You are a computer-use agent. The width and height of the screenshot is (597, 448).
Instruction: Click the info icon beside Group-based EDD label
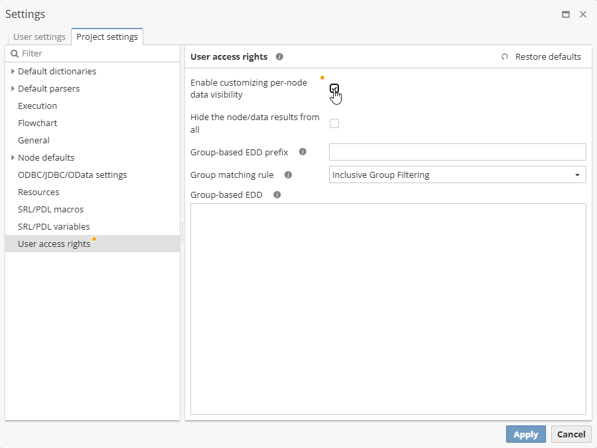(277, 194)
